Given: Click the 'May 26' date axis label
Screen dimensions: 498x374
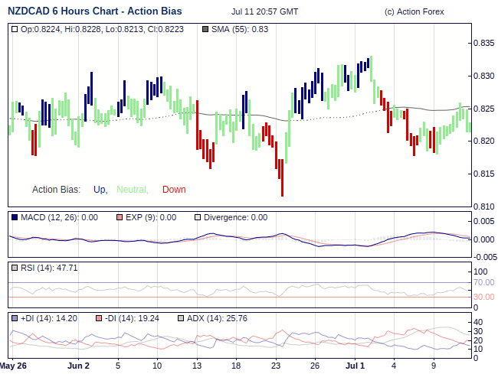Looking at the screenshot, I should [x=13, y=366].
